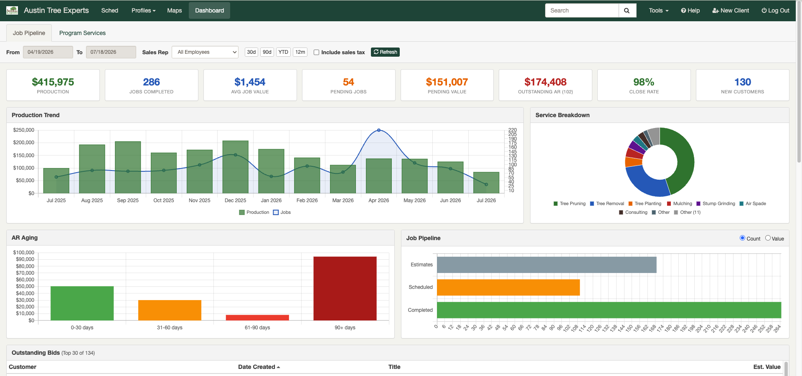Screen dimensions: 802x376
Task: Click the To date field
Action: (111, 52)
